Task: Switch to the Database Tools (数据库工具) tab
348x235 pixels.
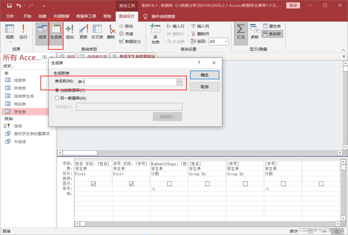Action: [x=86, y=16]
